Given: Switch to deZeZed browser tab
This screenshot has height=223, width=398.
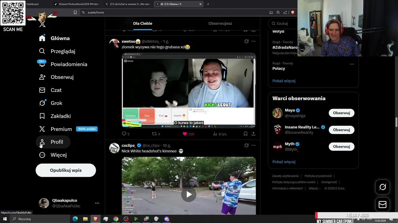Looking at the screenshot, I should (x=127, y=4).
